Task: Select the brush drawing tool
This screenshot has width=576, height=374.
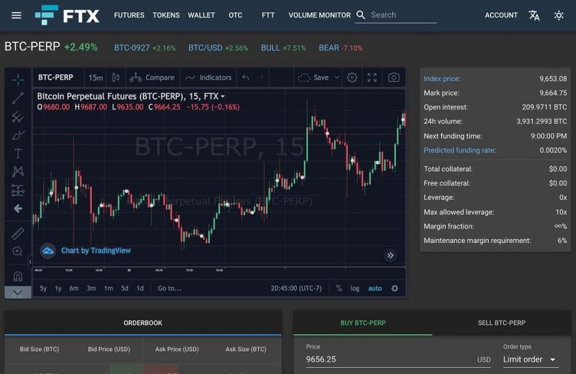Action: click(x=17, y=135)
